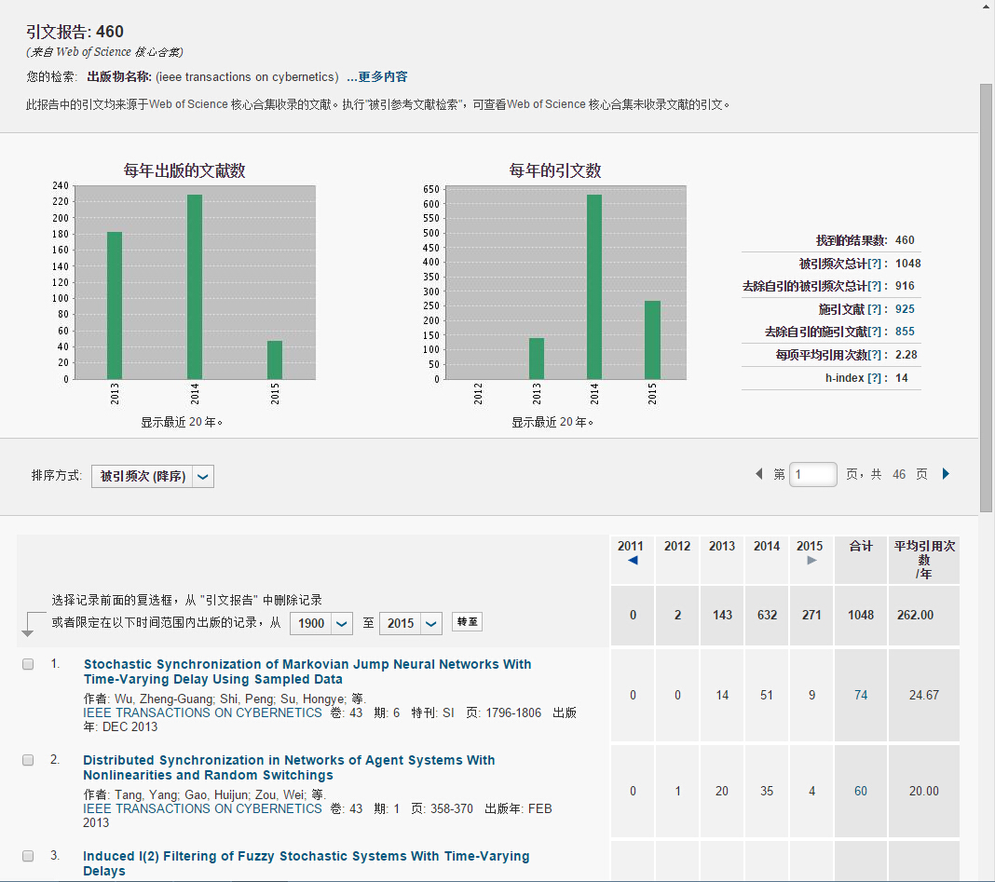Click the 引文报告: 460 heading
This screenshot has height=882, width=995.
(x=75, y=32)
